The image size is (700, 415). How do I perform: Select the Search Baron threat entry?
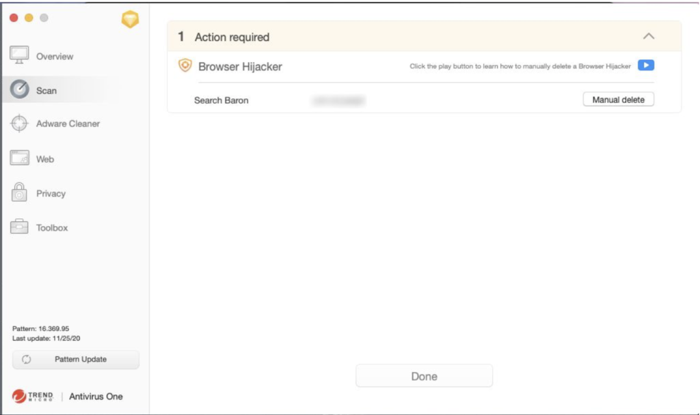(221, 100)
